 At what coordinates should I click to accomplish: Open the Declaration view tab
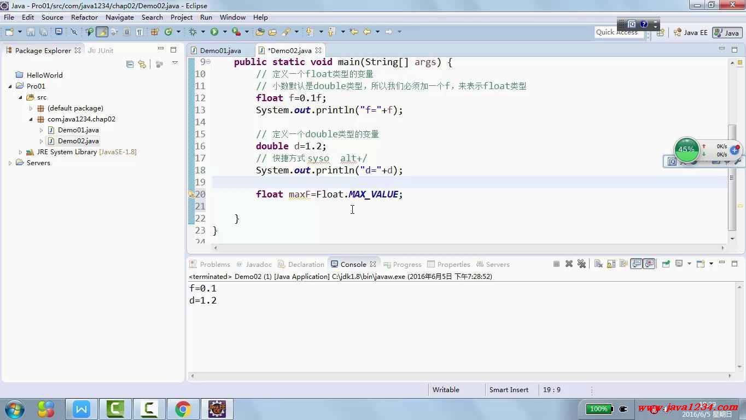[301, 264]
